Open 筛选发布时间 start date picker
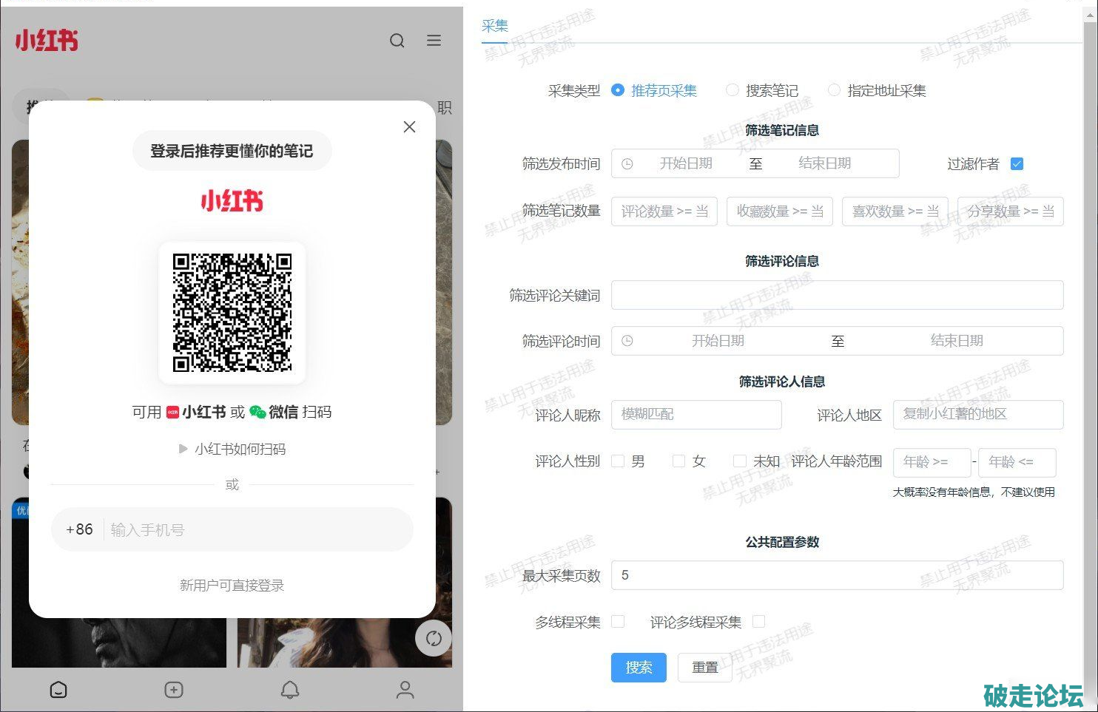The height and width of the screenshot is (712, 1098). [685, 163]
